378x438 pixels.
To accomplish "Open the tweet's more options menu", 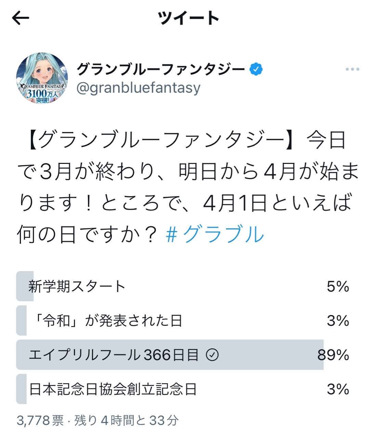I will tap(352, 69).
